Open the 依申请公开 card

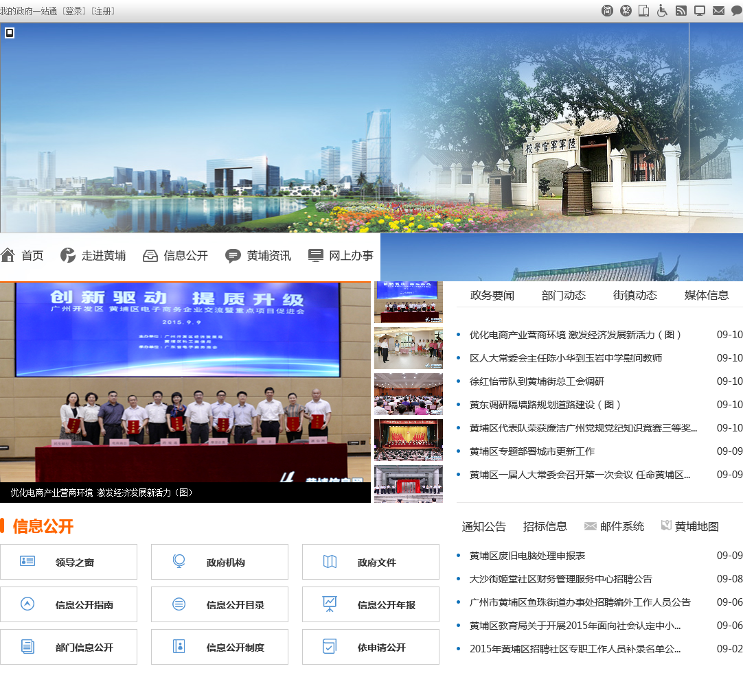coord(371,647)
